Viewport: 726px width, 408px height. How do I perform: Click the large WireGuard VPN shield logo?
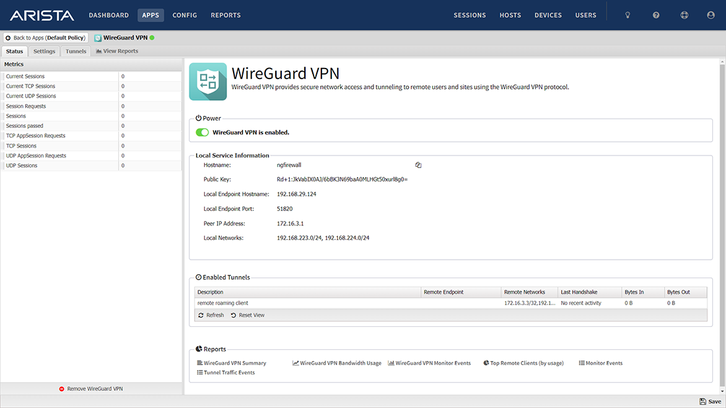208,82
